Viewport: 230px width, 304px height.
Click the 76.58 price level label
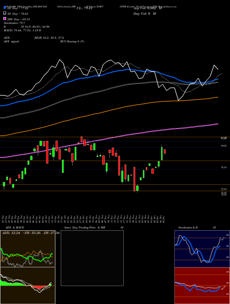point(224,167)
